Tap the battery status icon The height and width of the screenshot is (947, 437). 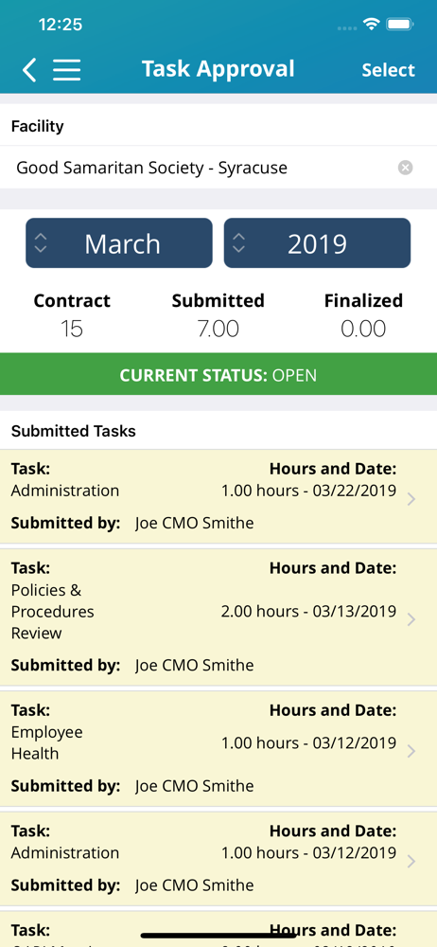tap(399, 25)
